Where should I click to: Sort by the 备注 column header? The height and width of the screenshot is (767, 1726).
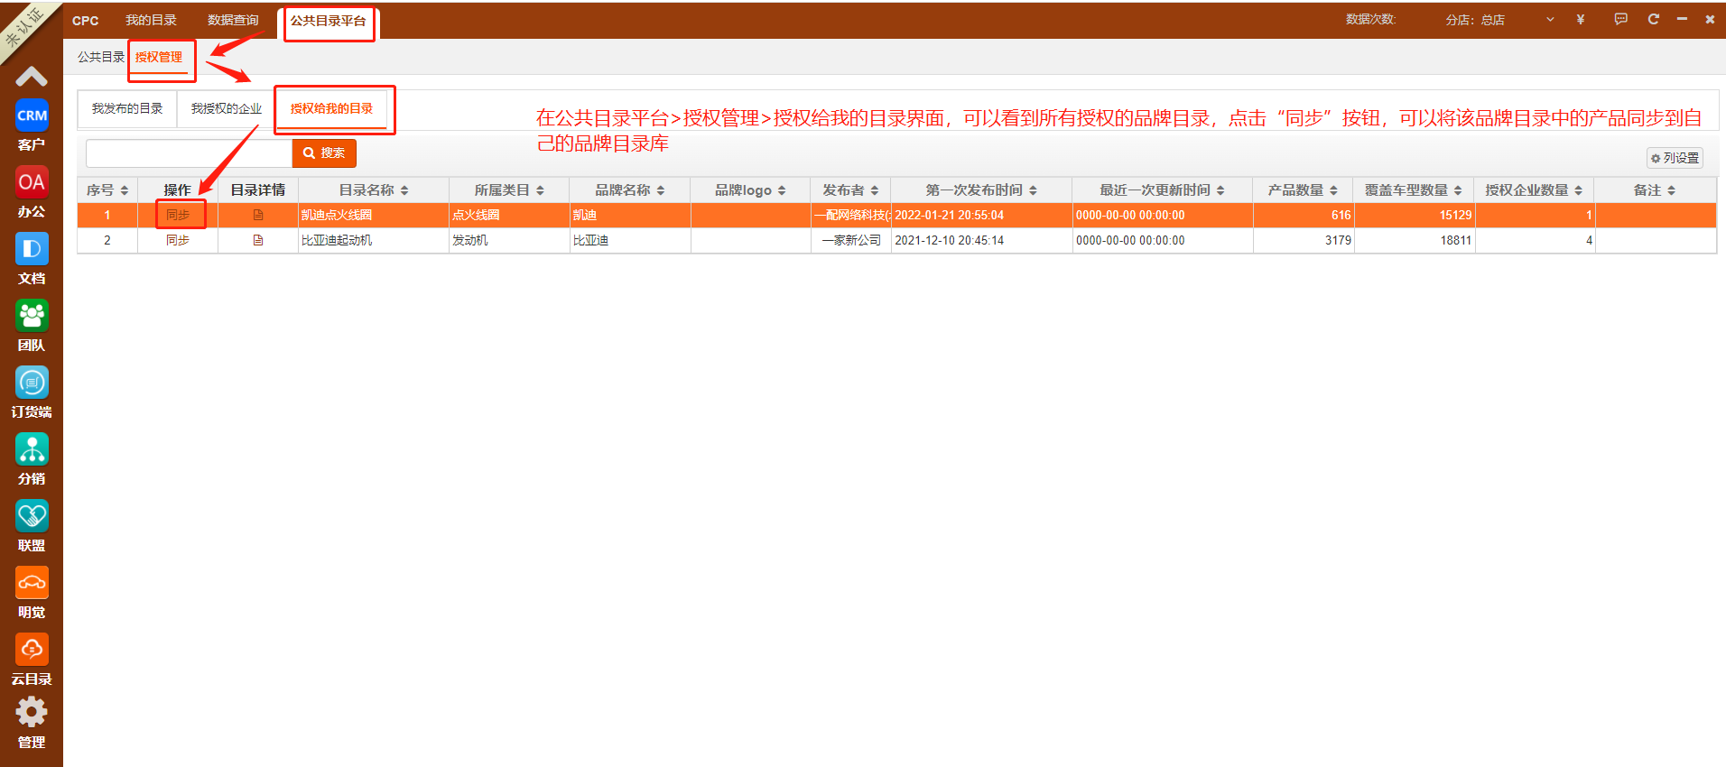pos(1655,190)
